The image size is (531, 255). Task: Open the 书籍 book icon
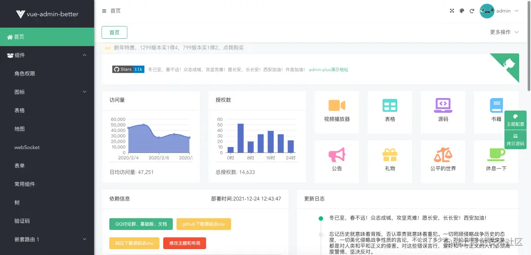click(497, 105)
